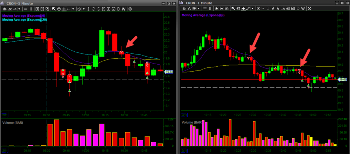The height and width of the screenshot is (154, 350).
Task: Click the circled X icon in 1 Minute toolbar
Action: [x=310, y=9]
